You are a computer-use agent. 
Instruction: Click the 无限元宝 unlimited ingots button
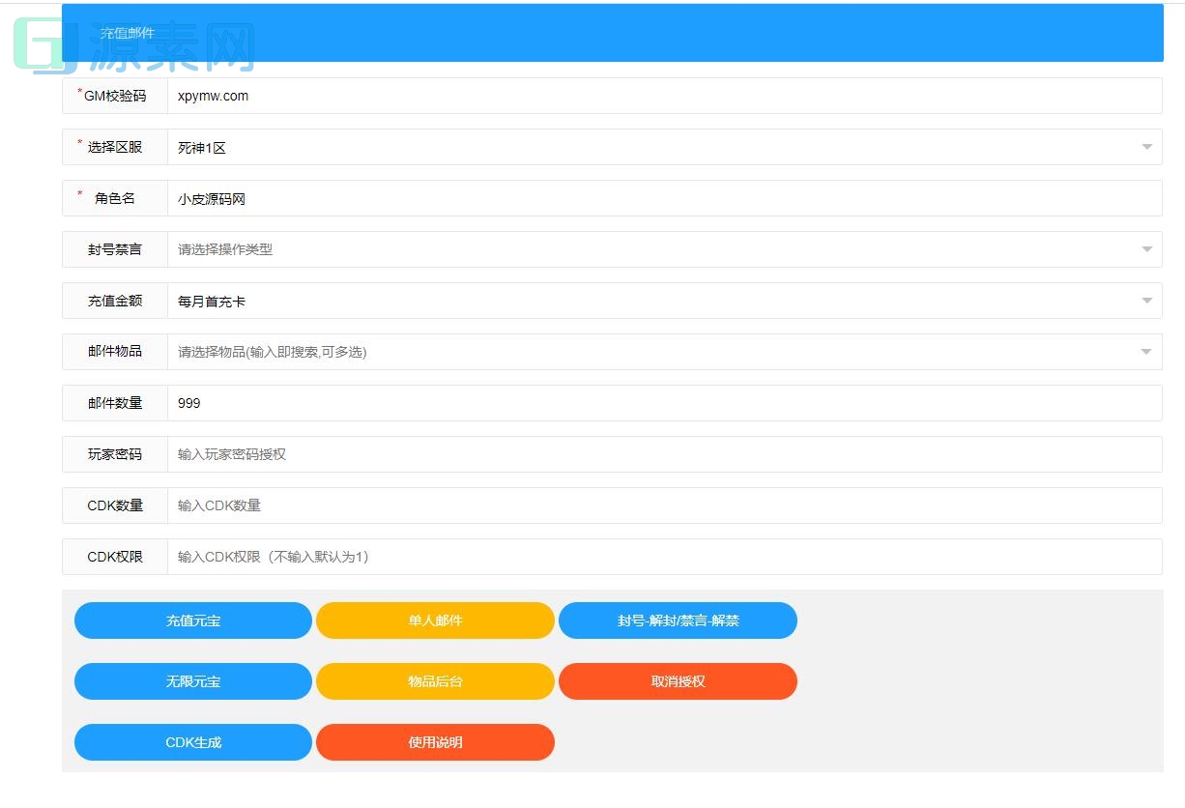(192, 681)
